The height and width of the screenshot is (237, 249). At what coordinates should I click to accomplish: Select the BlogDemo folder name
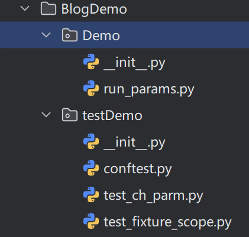pos(94,9)
